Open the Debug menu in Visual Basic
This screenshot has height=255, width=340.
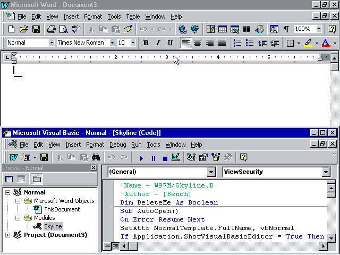[118, 144]
